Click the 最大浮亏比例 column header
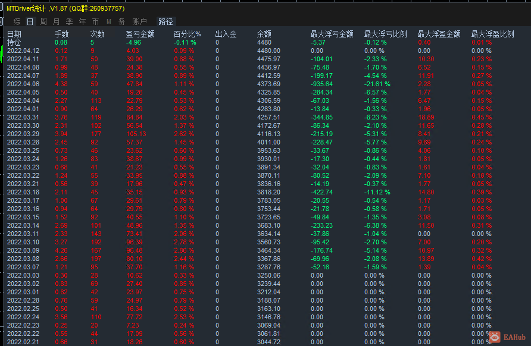Image resolution: width=531 pixels, height=346 pixels. tap(385, 34)
